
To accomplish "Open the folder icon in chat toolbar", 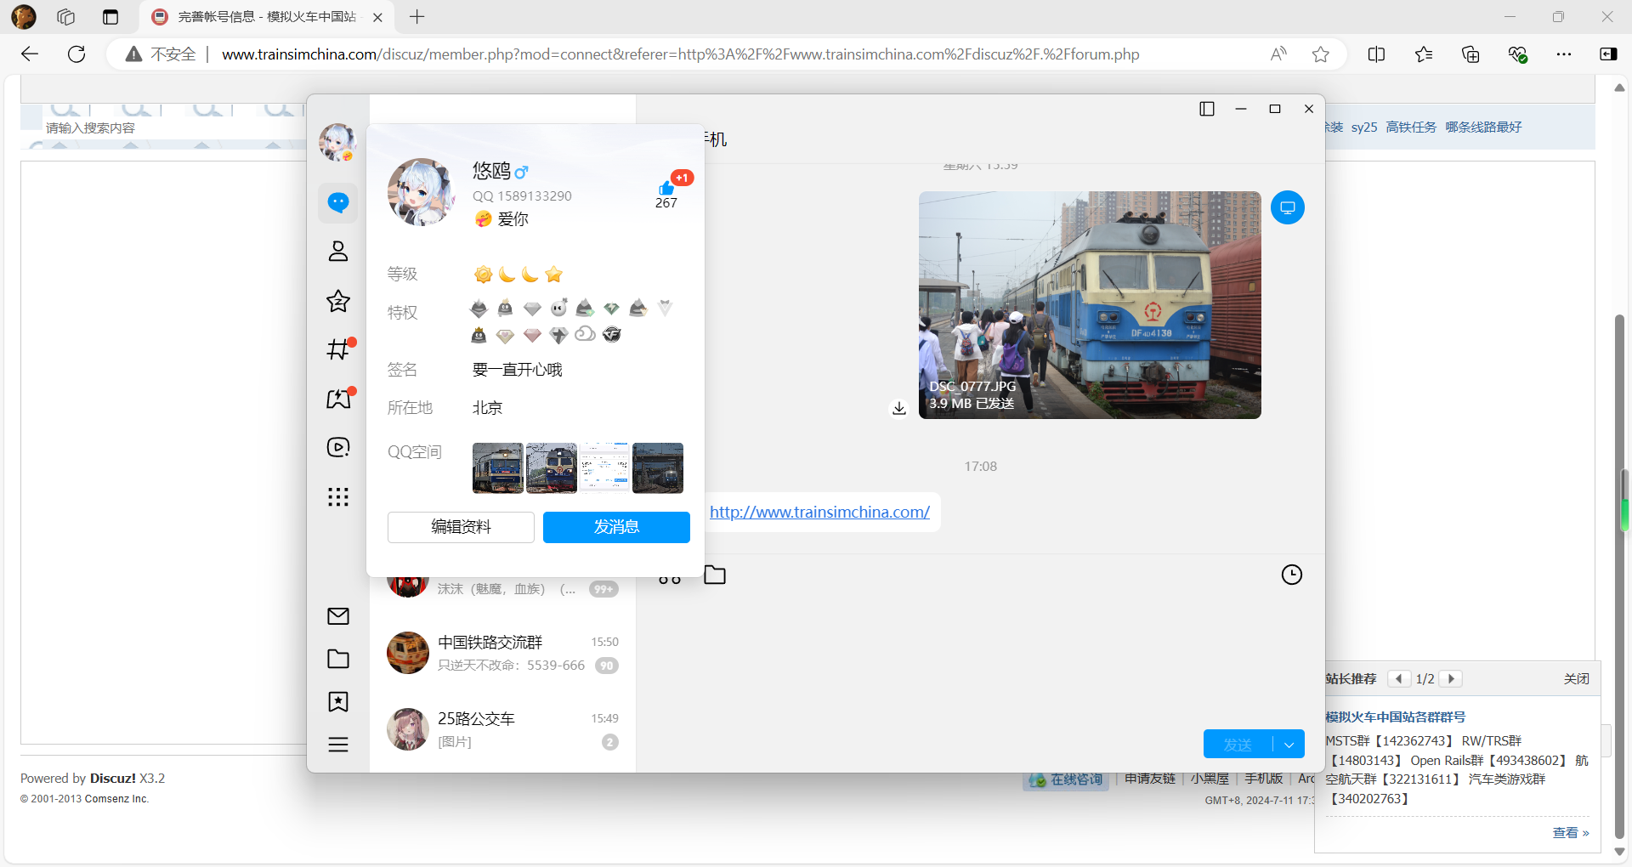I will click(715, 575).
